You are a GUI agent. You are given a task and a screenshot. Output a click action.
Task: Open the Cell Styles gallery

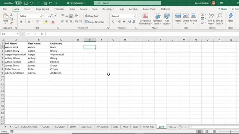click(x=167, y=19)
